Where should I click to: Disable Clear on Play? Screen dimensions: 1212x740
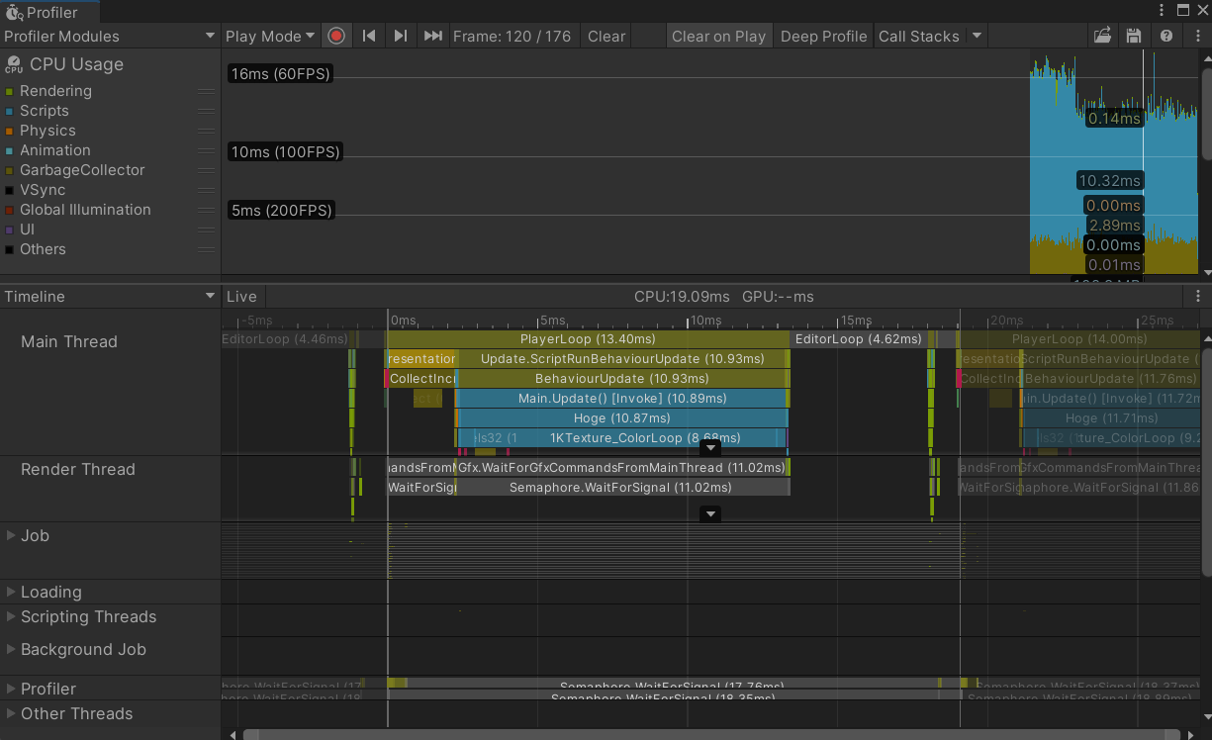coord(719,35)
